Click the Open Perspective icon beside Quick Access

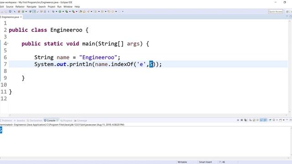[x=287, y=11]
